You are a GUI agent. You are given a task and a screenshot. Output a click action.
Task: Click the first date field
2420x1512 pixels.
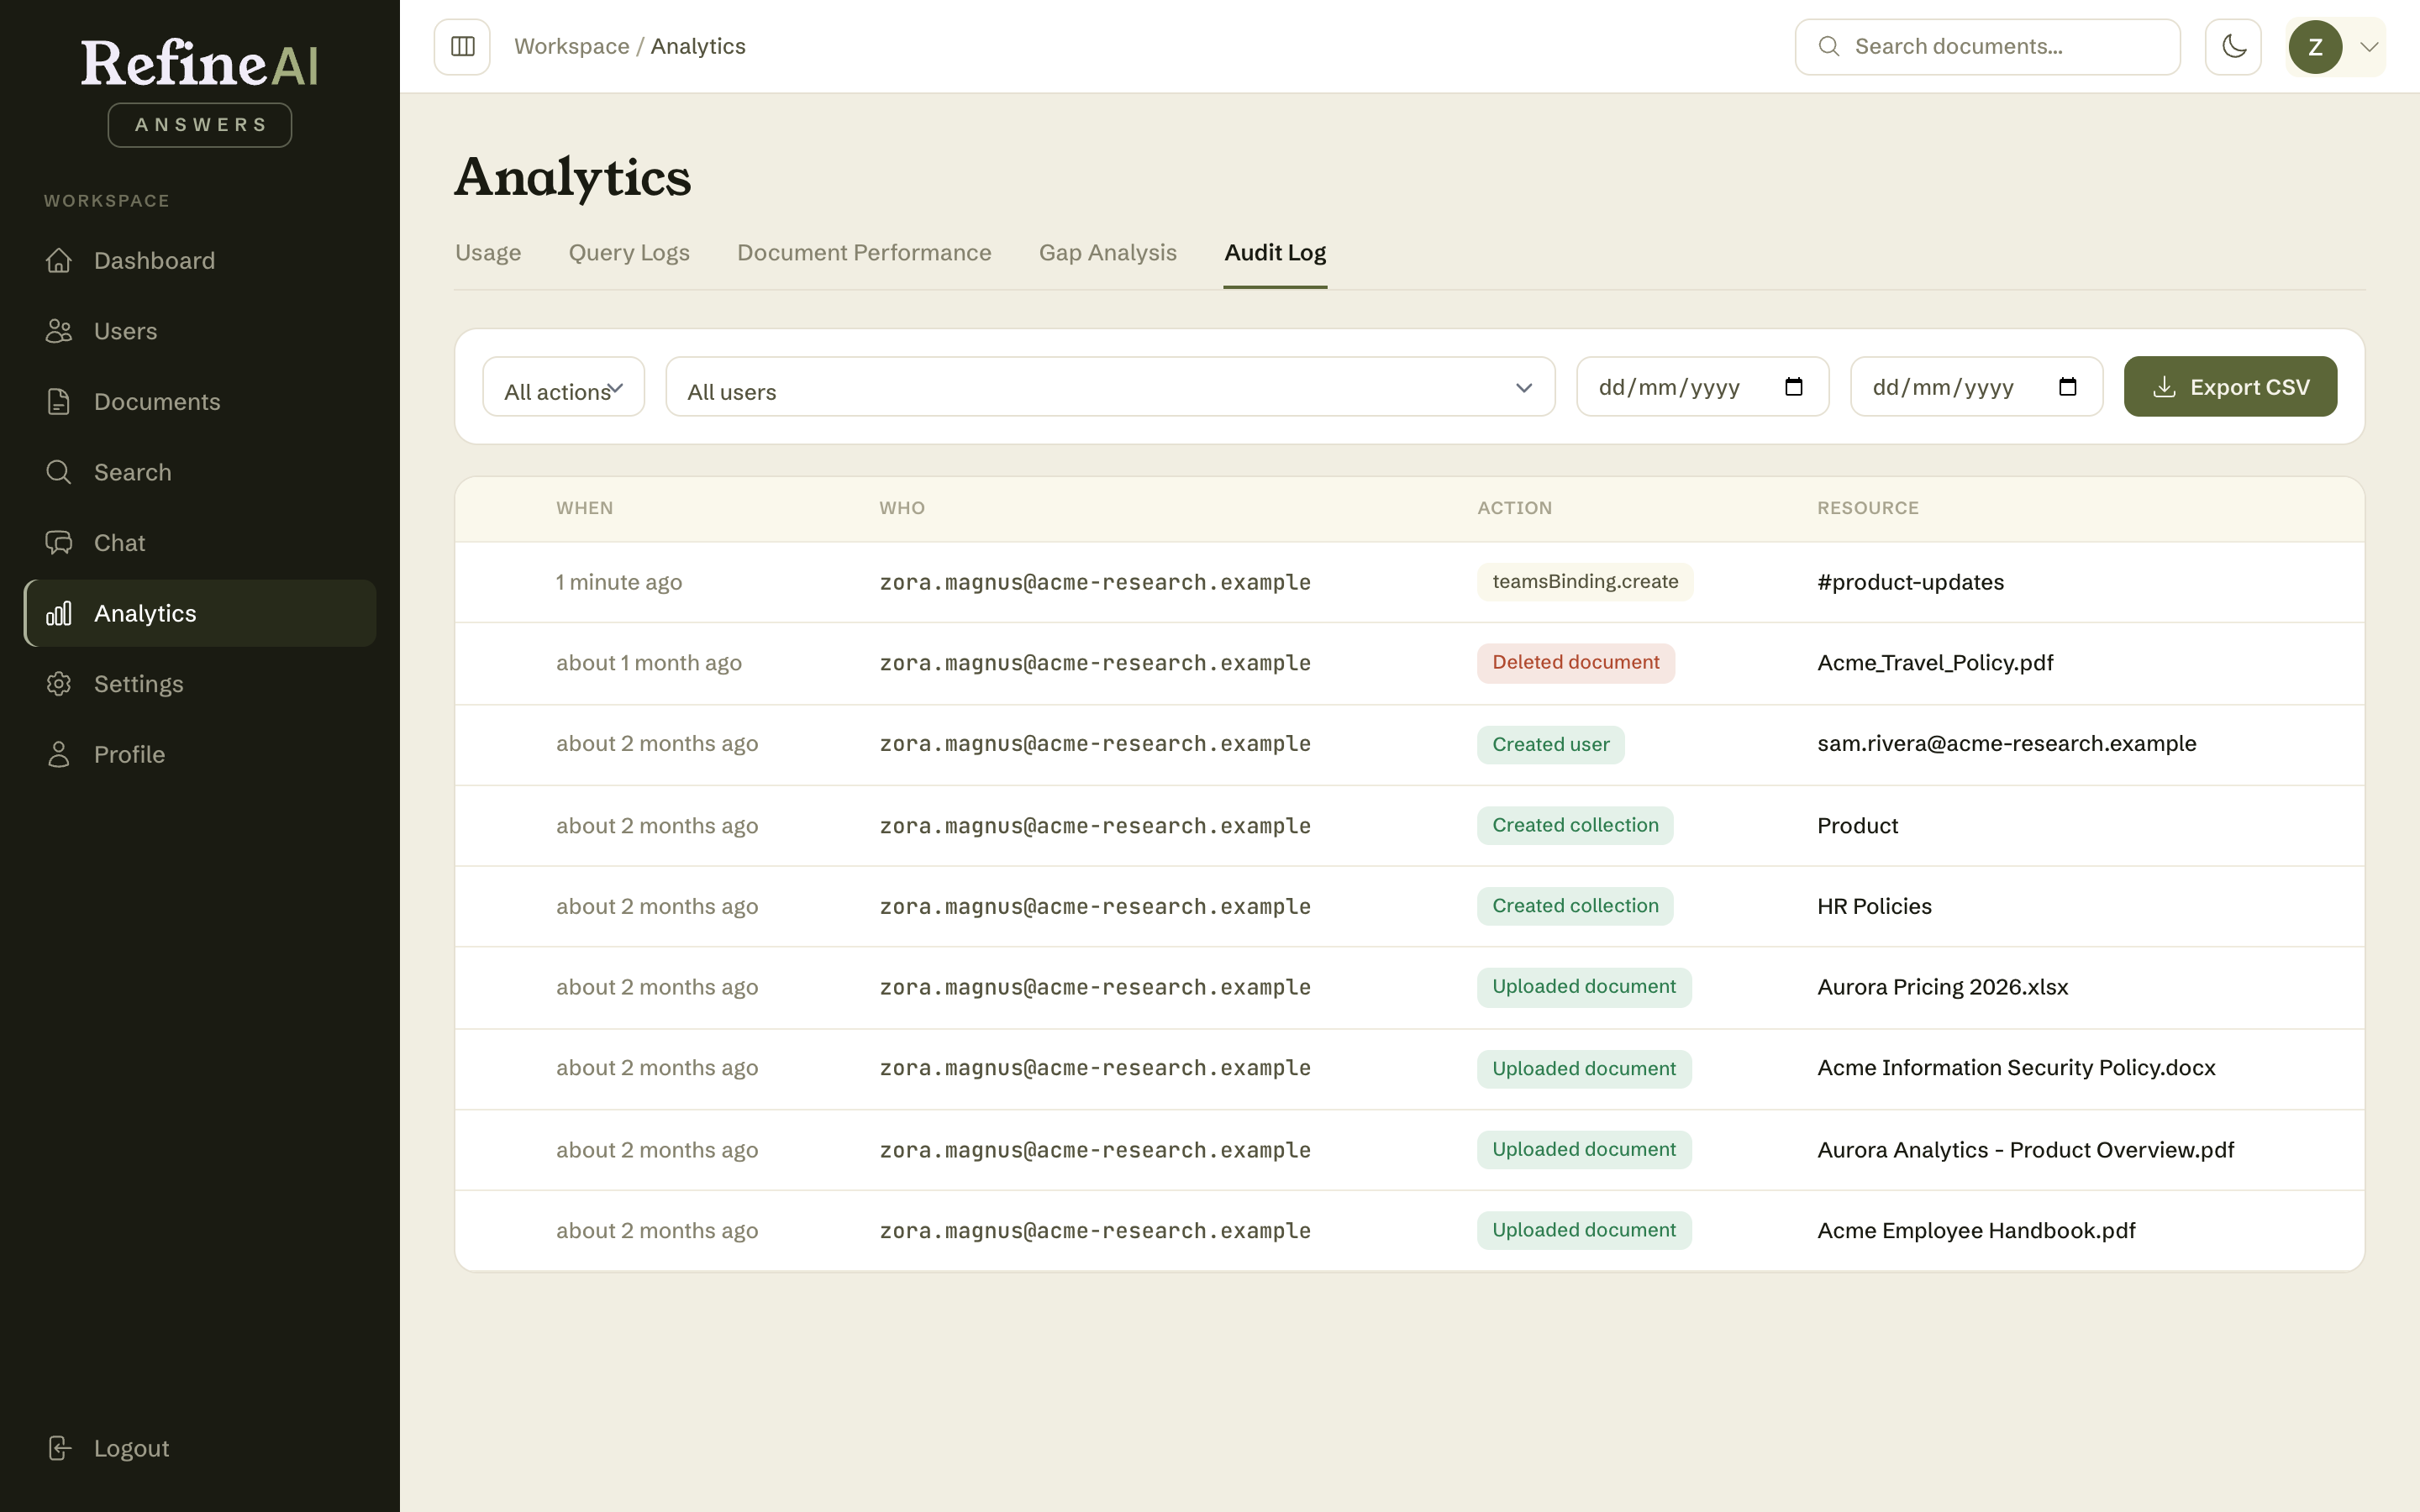1702,387
